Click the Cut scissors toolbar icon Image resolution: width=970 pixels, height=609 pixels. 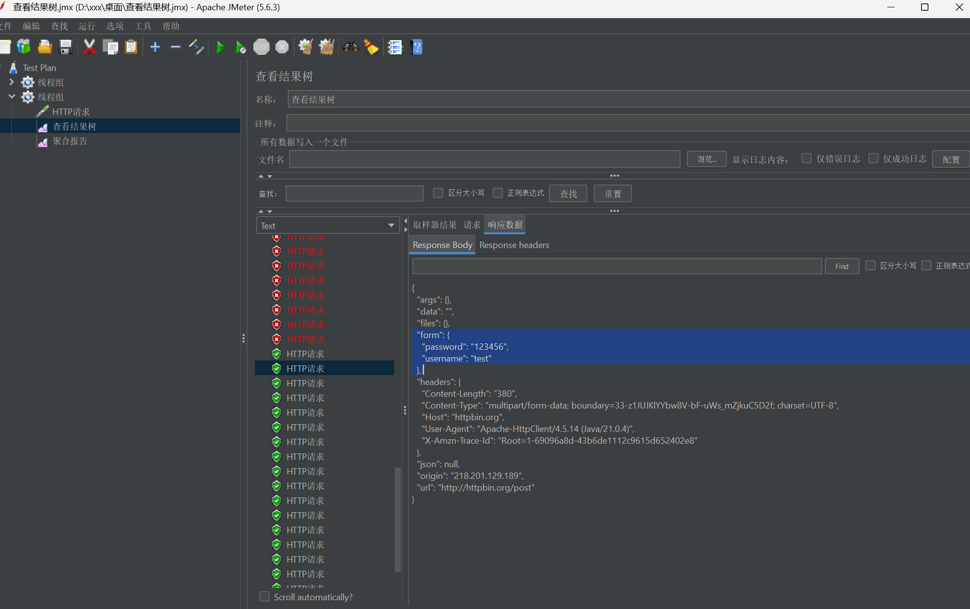click(89, 47)
